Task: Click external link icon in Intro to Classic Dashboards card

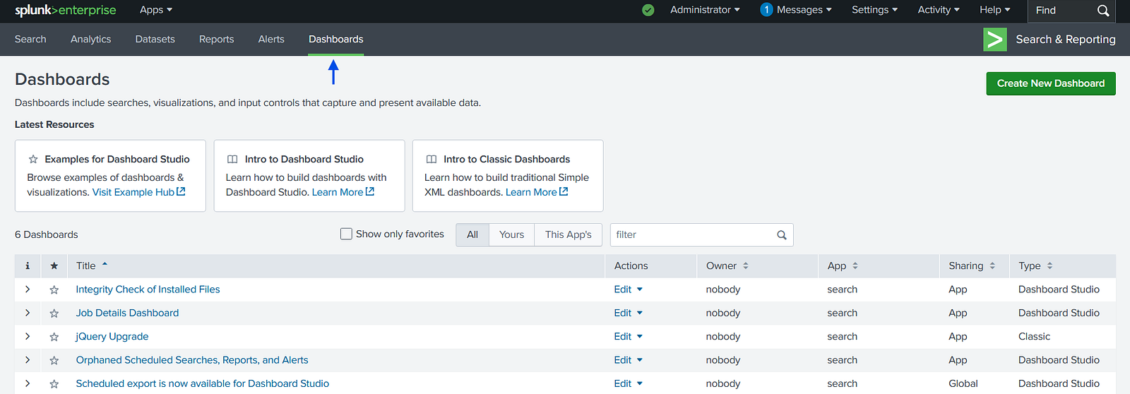Action: pos(564,191)
